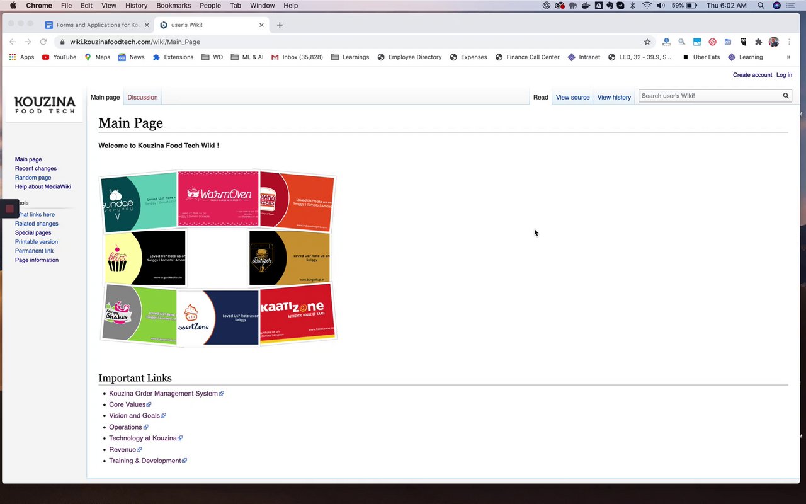The image size is (806, 504).
Task: Click the Wi-Fi status icon
Action: (x=647, y=5)
